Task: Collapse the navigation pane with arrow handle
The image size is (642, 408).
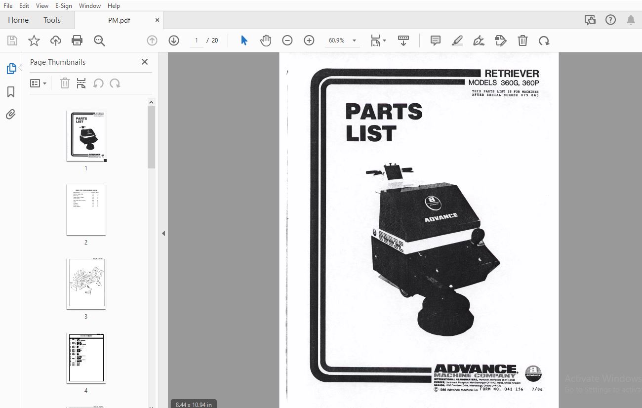Action: point(163,233)
